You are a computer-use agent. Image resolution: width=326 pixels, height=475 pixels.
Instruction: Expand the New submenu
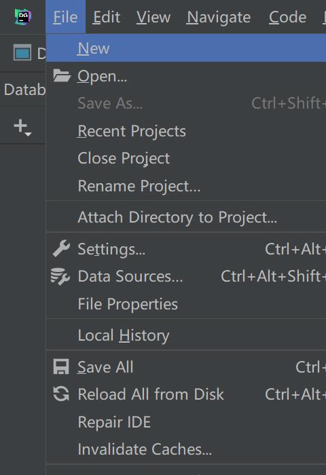186,48
